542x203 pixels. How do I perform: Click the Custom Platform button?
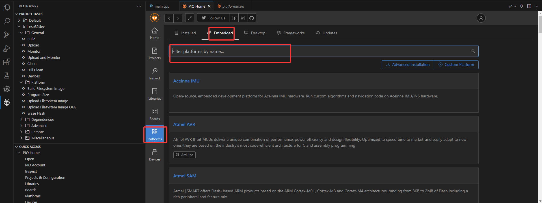click(456, 64)
